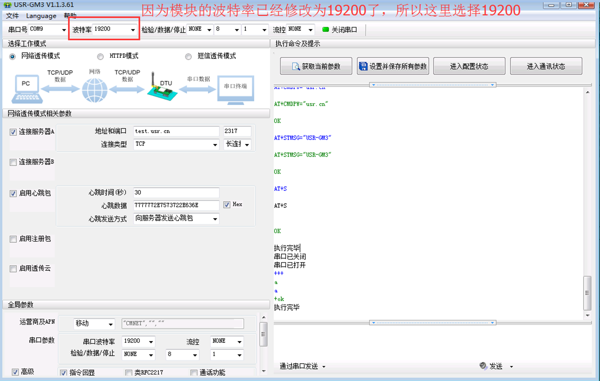The width and height of the screenshot is (600, 381).
Task: Click the network globe icon in diagram
Action: (x=94, y=90)
